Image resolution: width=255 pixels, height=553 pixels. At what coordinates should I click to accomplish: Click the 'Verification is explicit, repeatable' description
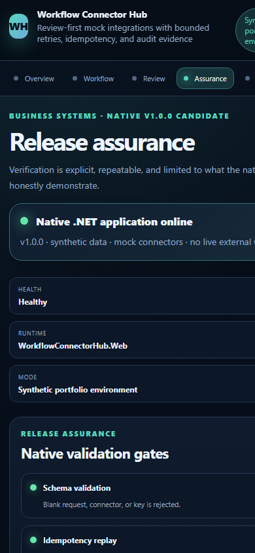132,178
